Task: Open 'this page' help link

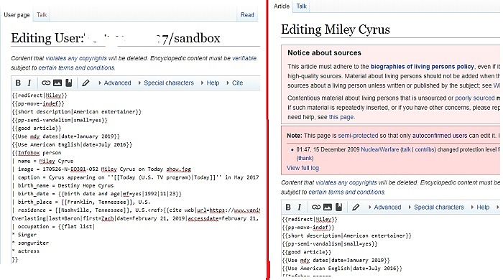Action: (341, 117)
